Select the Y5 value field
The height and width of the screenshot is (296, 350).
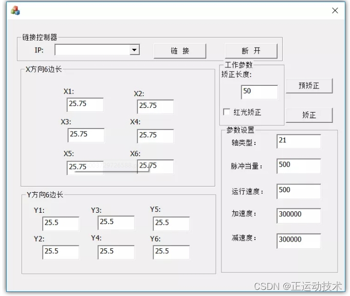coord(171,224)
